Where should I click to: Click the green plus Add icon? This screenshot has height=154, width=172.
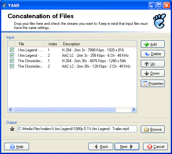(x=147, y=44)
